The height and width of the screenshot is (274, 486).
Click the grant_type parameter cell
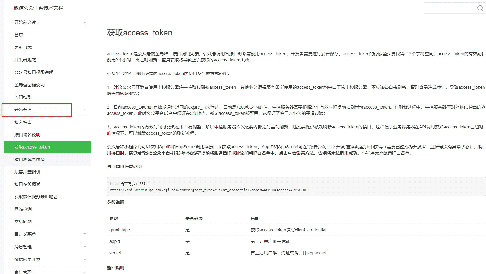pyautogui.click(x=120, y=230)
